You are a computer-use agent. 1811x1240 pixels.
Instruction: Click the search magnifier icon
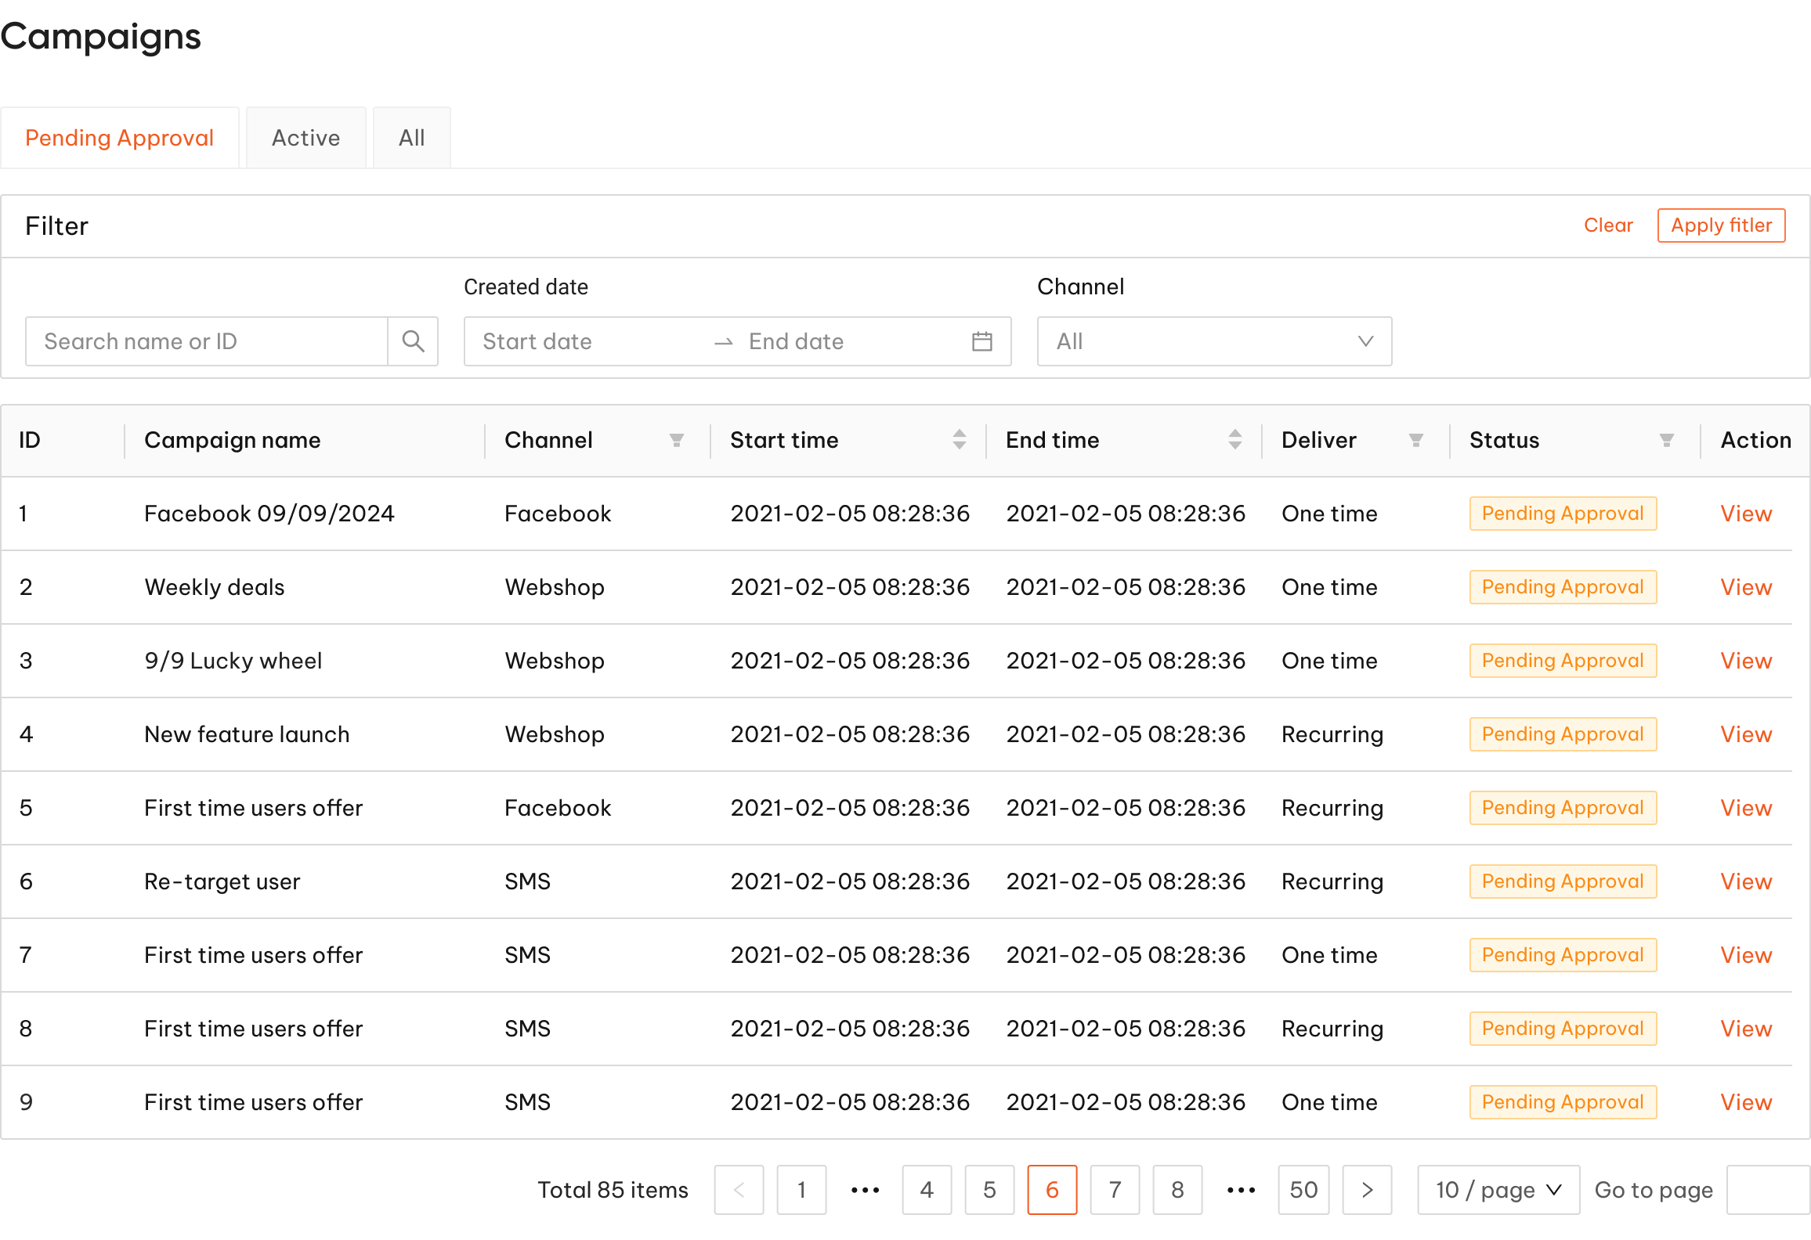point(413,341)
